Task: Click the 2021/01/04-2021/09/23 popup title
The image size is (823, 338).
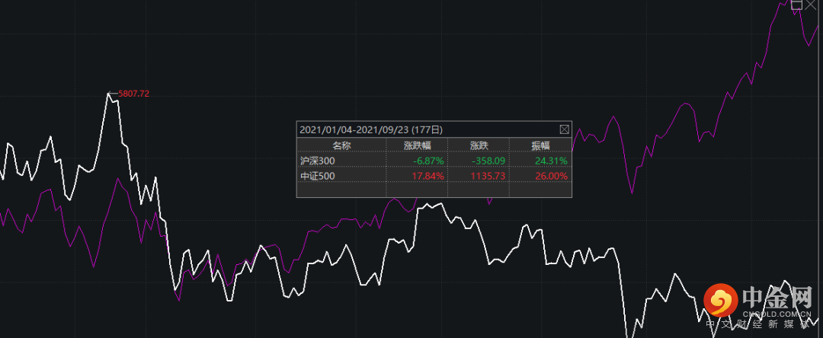Action: coord(371,129)
